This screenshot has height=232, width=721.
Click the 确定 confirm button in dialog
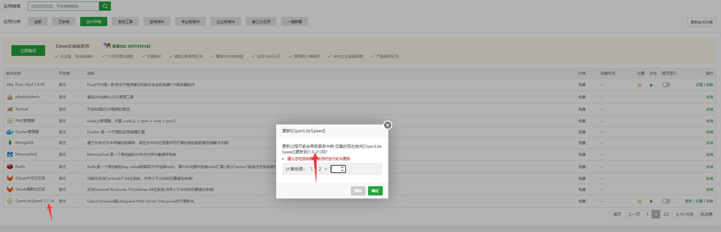pos(375,191)
